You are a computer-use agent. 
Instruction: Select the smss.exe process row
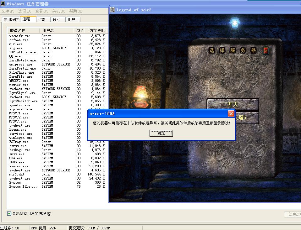[x=57, y=154]
